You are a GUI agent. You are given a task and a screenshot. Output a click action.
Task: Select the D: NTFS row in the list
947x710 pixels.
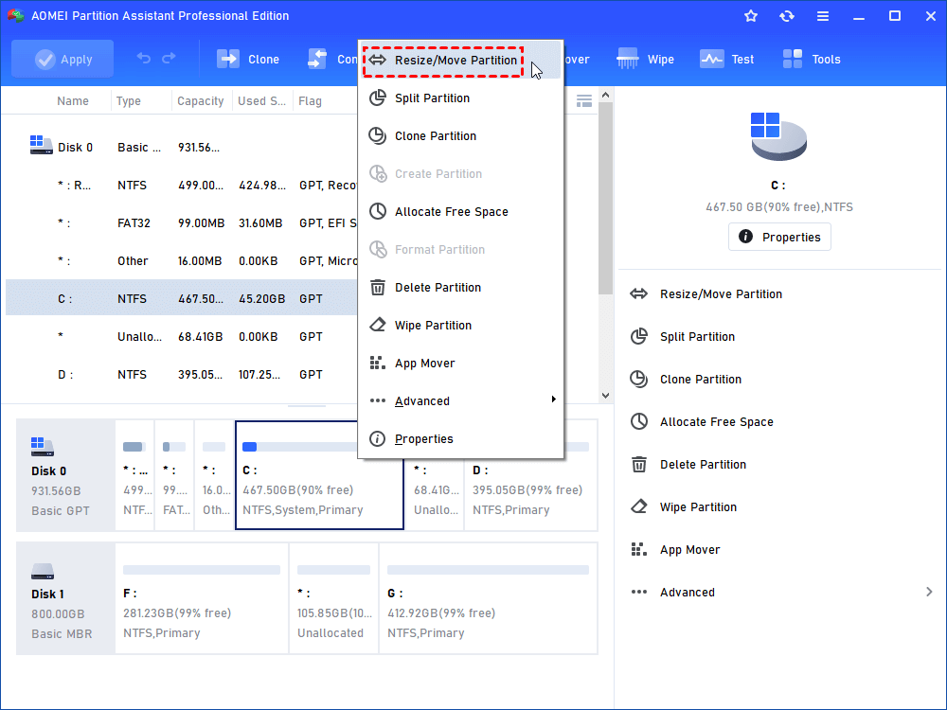coord(181,374)
